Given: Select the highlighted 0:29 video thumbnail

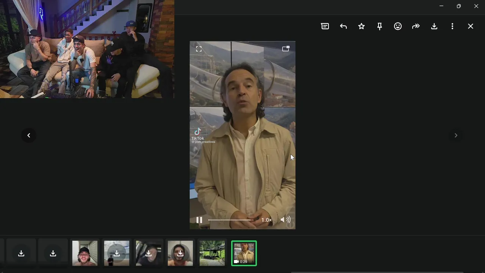Looking at the screenshot, I should coord(244,253).
